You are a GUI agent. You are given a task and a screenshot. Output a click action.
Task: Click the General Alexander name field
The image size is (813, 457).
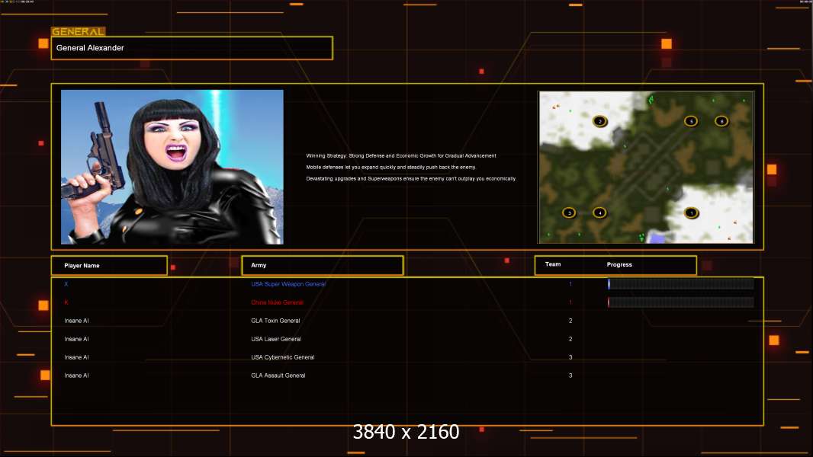(x=192, y=48)
